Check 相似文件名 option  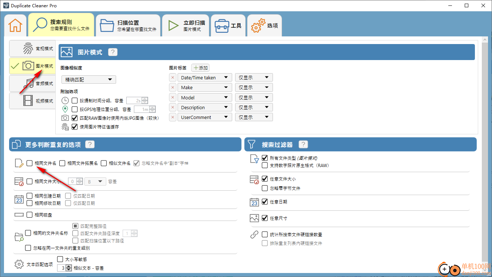coord(104,163)
